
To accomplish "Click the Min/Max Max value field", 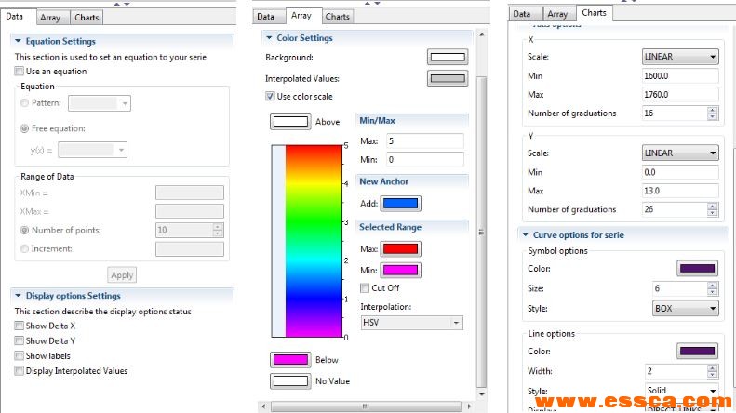I will [424, 141].
